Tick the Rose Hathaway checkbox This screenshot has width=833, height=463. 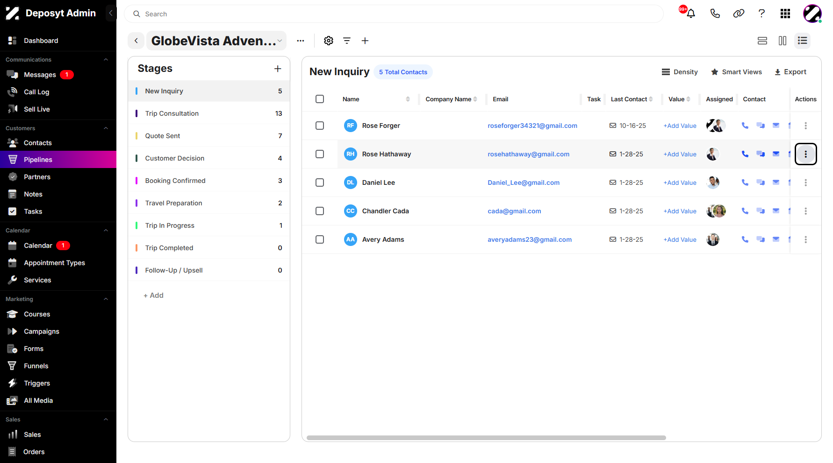click(x=320, y=154)
